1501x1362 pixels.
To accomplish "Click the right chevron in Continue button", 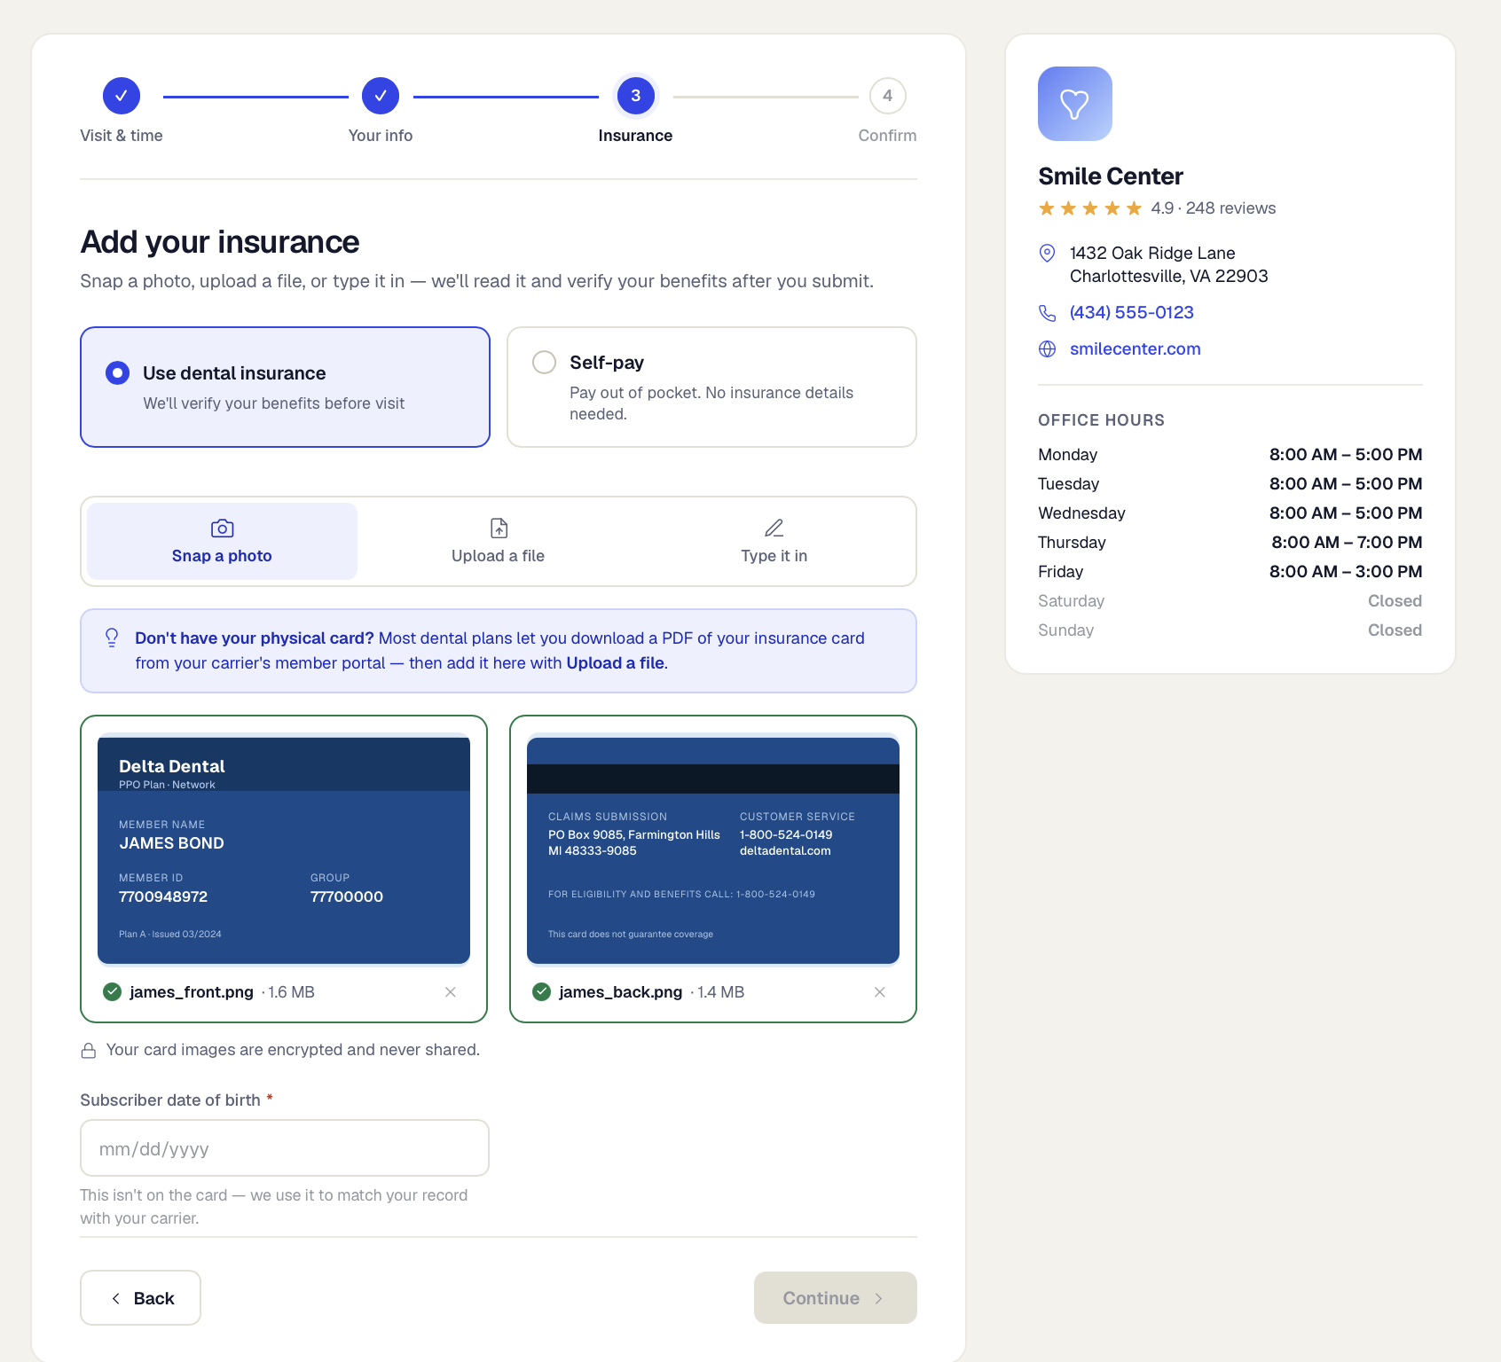I will [878, 1298].
